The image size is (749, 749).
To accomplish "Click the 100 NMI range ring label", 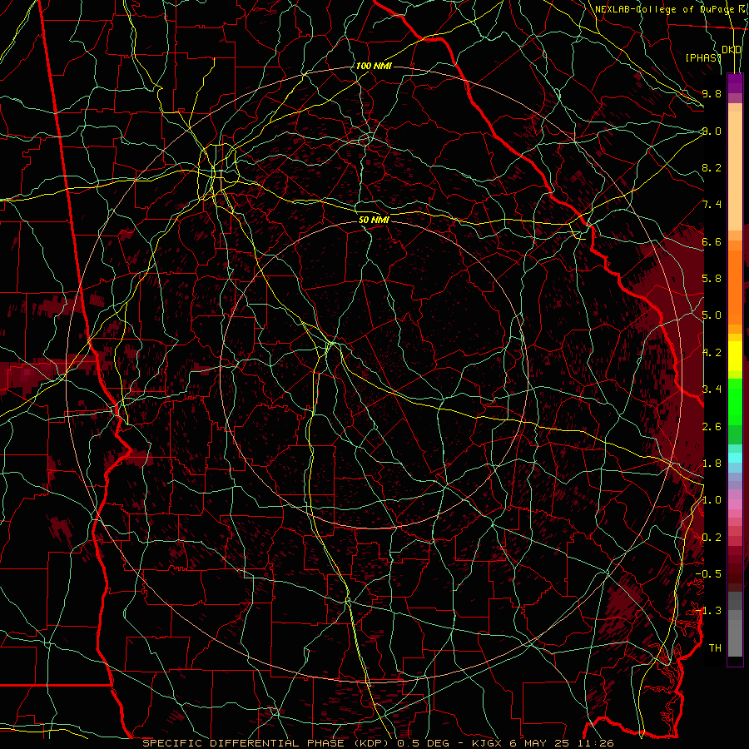I will click(374, 66).
